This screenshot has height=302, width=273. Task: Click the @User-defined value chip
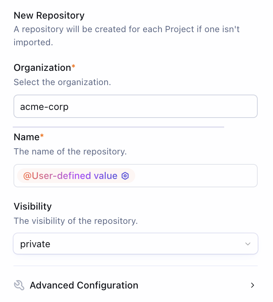point(70,176)
